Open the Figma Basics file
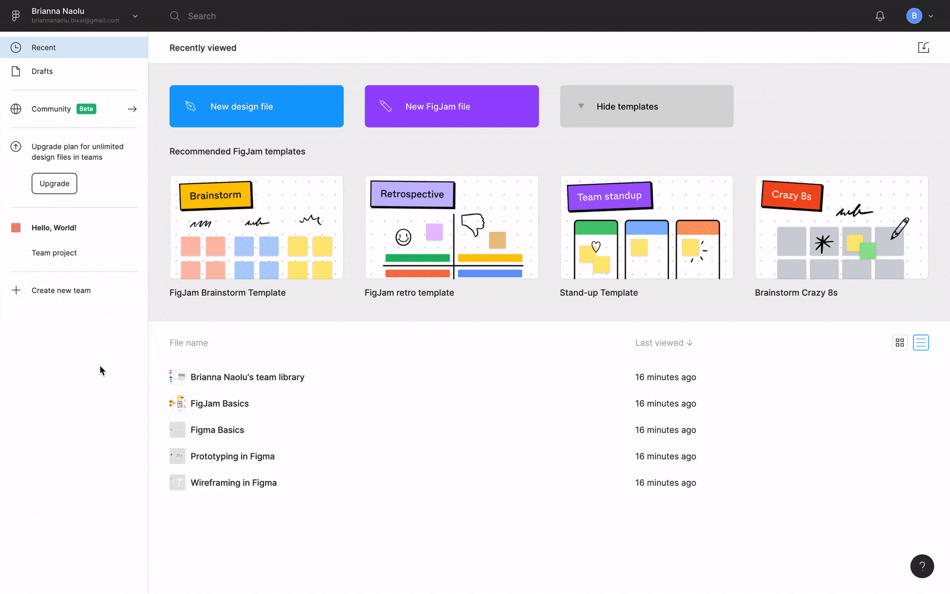The width and height of the screenshot is (950, 594). click(x=217, y=430)
